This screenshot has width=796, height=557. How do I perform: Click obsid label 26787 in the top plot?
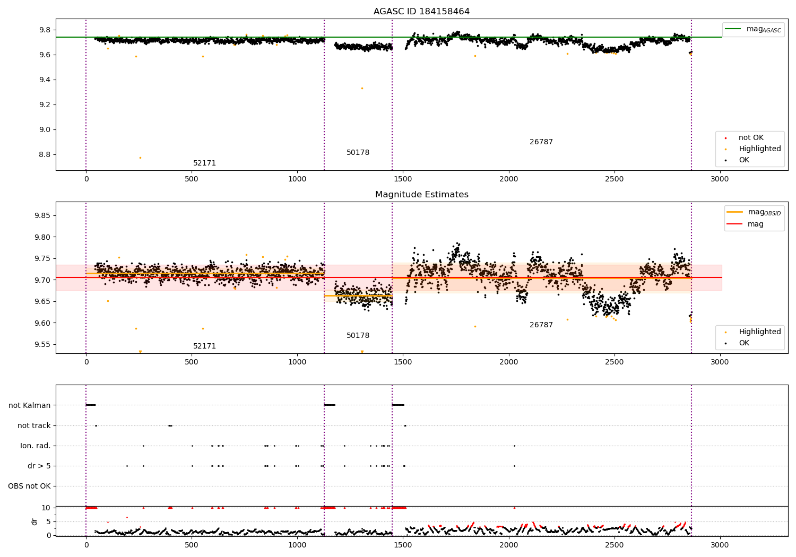(541, 142)
